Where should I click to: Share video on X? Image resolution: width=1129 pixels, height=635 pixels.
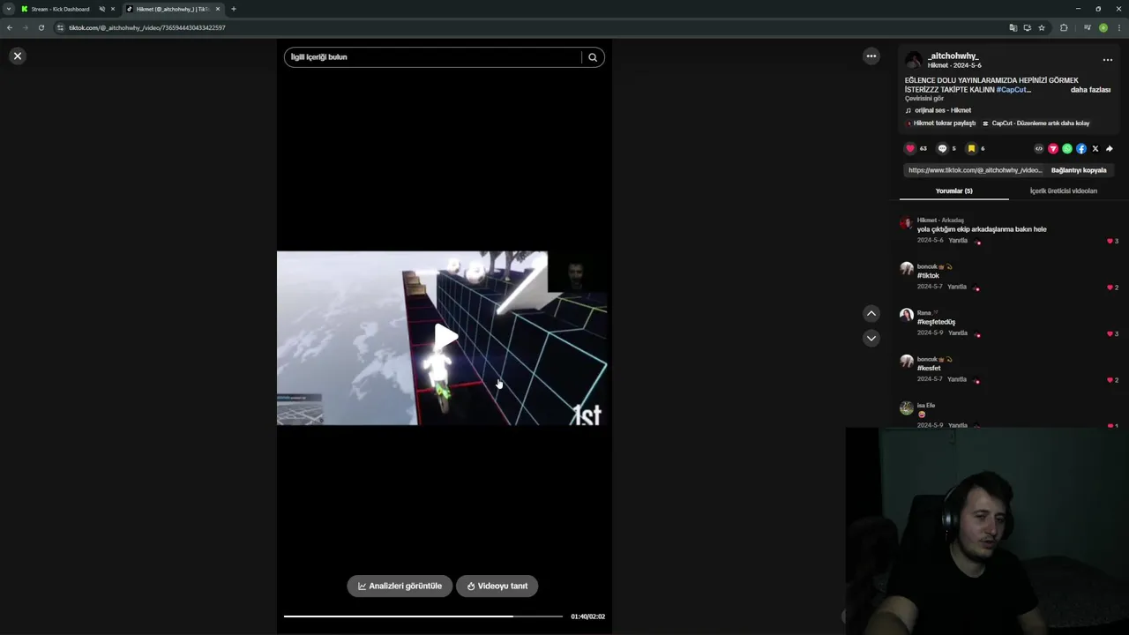point(1095,149)
